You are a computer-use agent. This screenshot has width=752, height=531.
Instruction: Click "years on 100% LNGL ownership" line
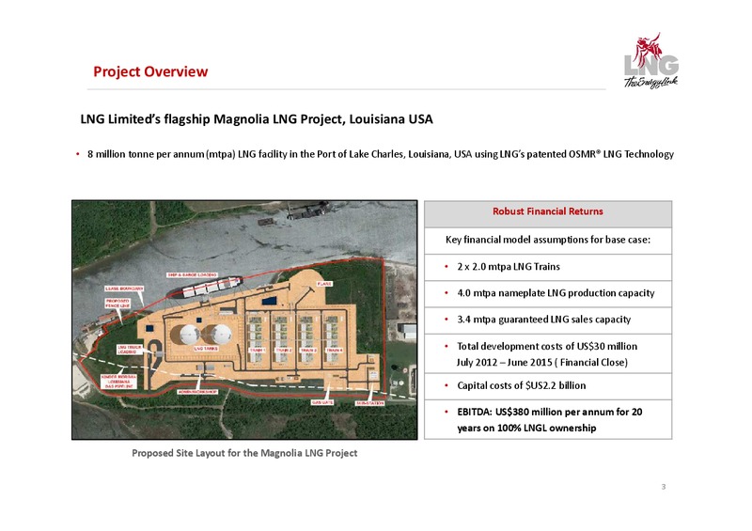(x=526, y=428)
